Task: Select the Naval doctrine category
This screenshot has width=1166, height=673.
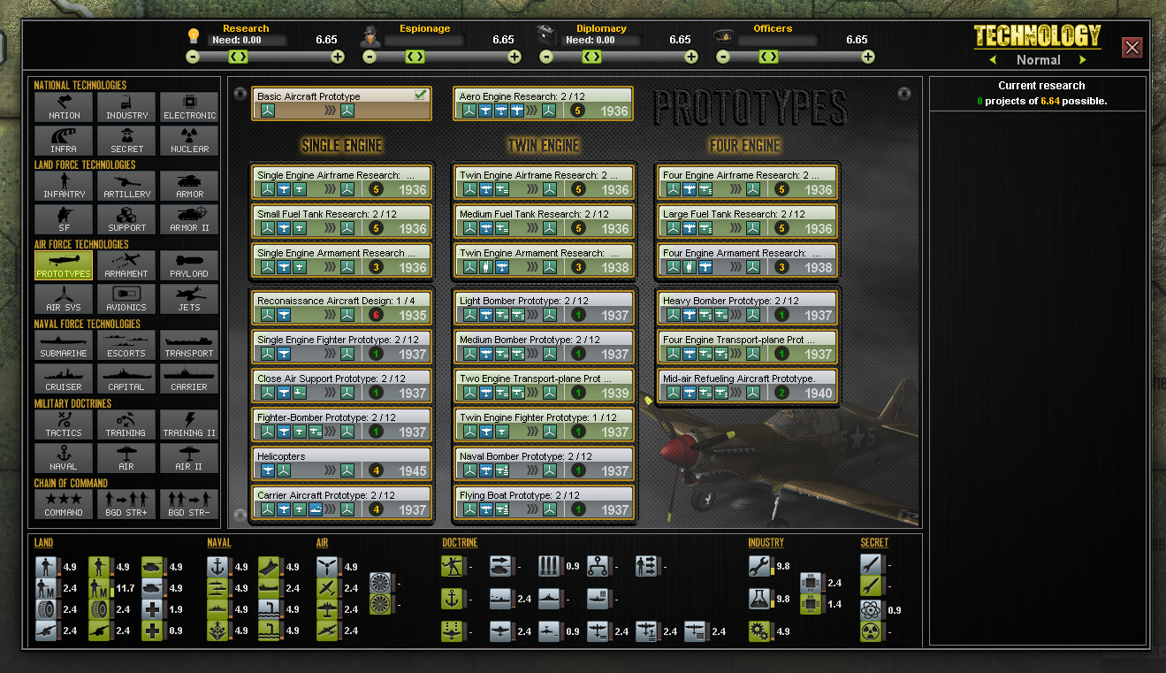Action: click(64, 458)
